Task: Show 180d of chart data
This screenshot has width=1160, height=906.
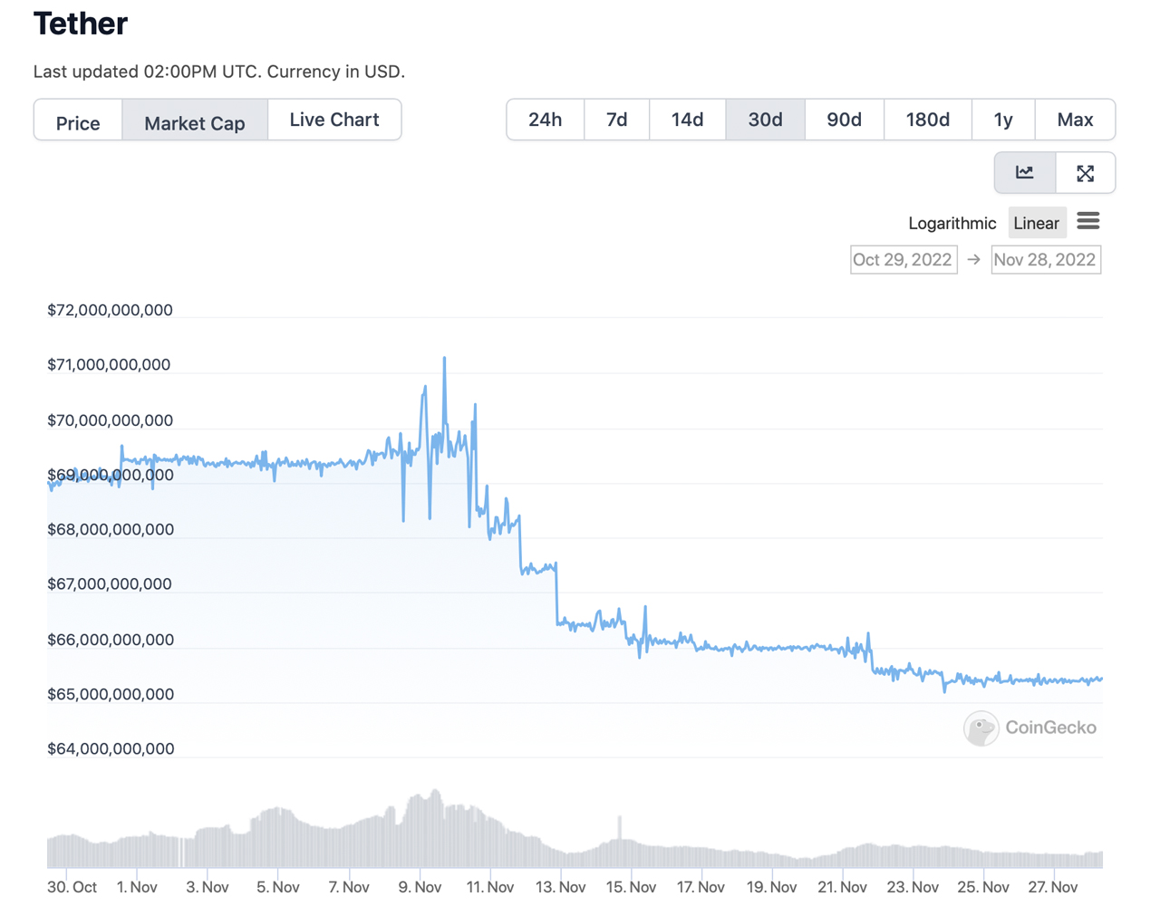Action: pos(927,120)
